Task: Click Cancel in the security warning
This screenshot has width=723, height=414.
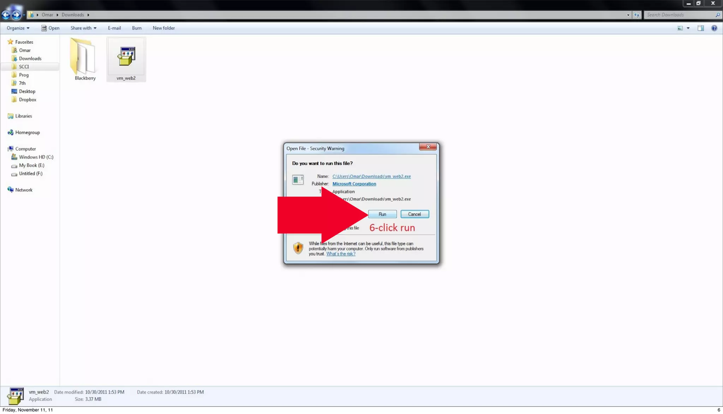Action: tap(414, 214)
